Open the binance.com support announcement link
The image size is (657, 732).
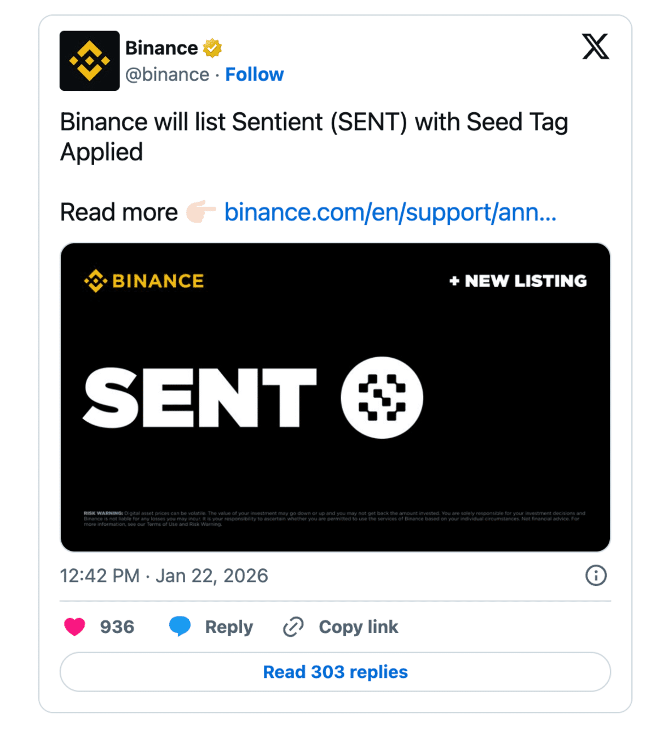coord(390,212)
